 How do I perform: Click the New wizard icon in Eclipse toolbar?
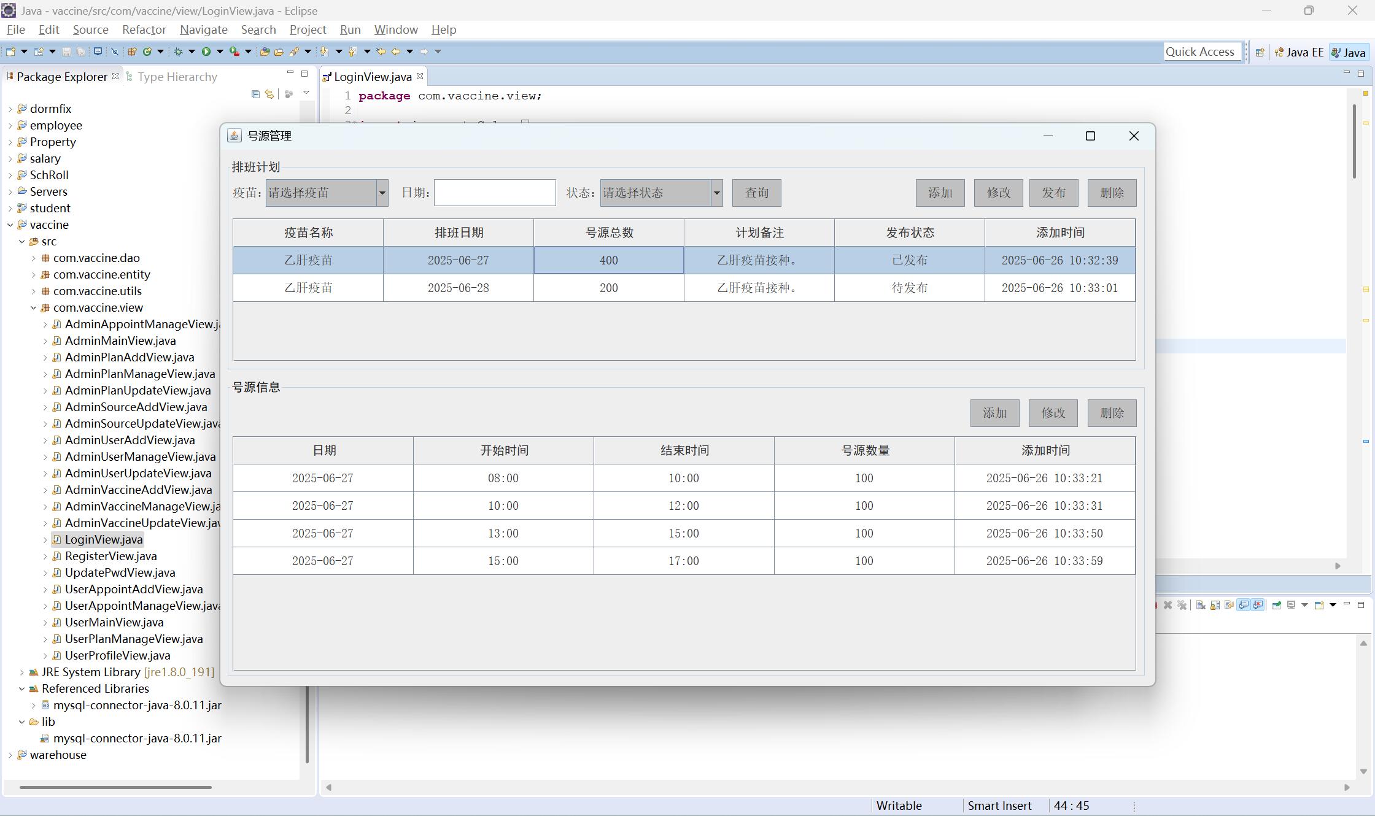[10, 52]
